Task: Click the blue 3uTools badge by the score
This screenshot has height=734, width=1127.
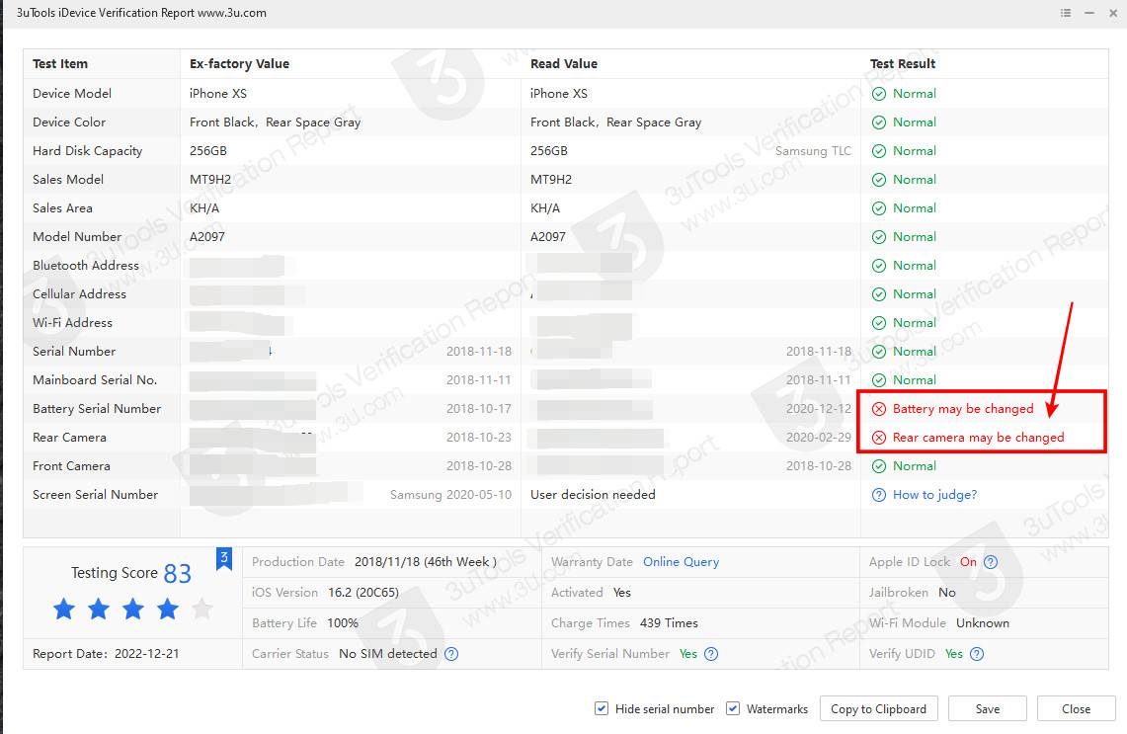Action: 224,559
